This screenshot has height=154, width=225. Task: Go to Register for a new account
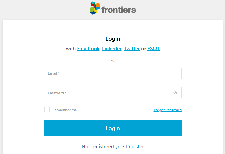tap(135, 147)
